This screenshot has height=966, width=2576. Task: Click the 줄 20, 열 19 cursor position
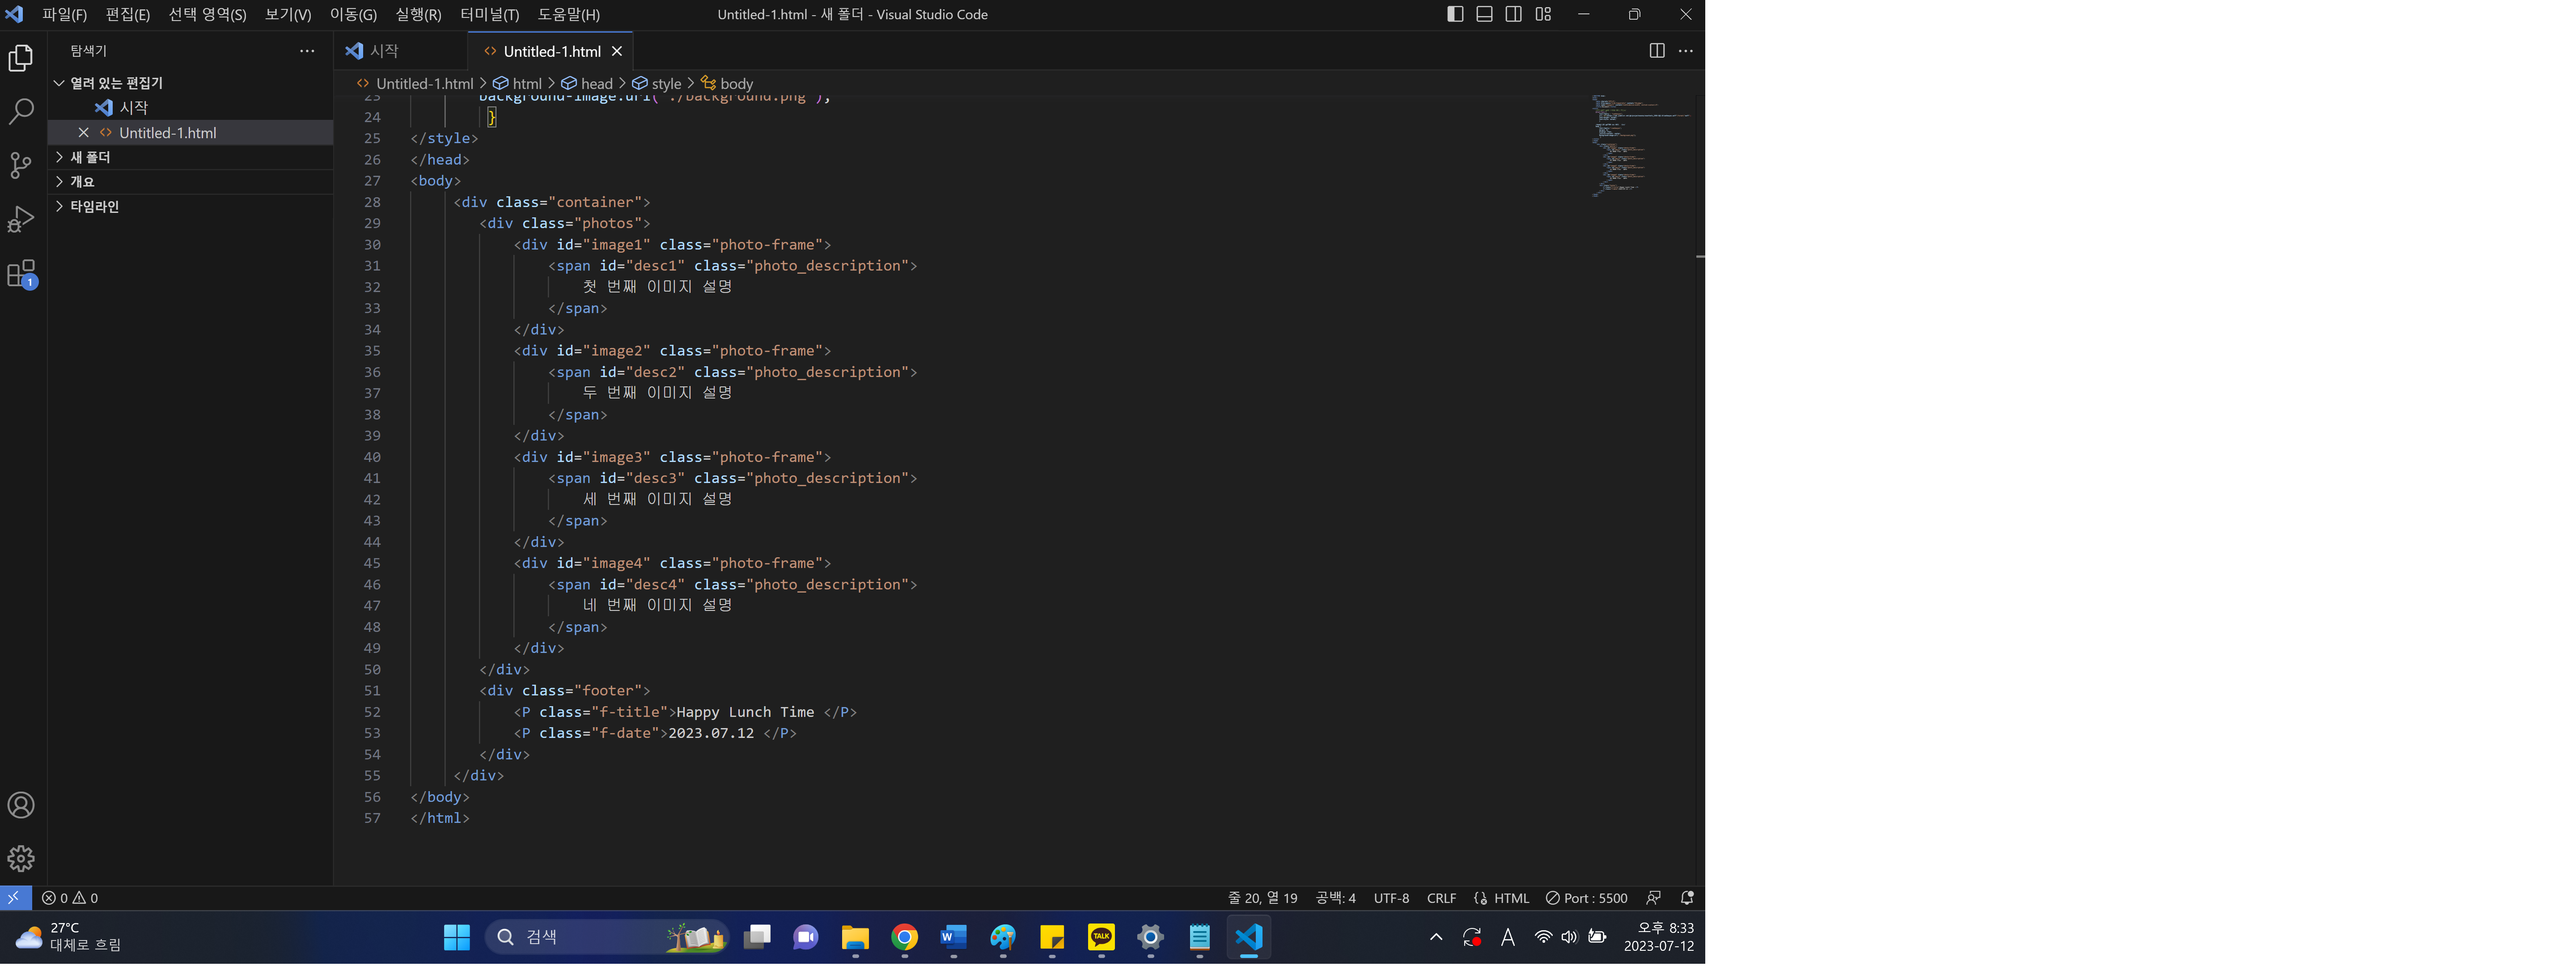(x=1263, y=898)
